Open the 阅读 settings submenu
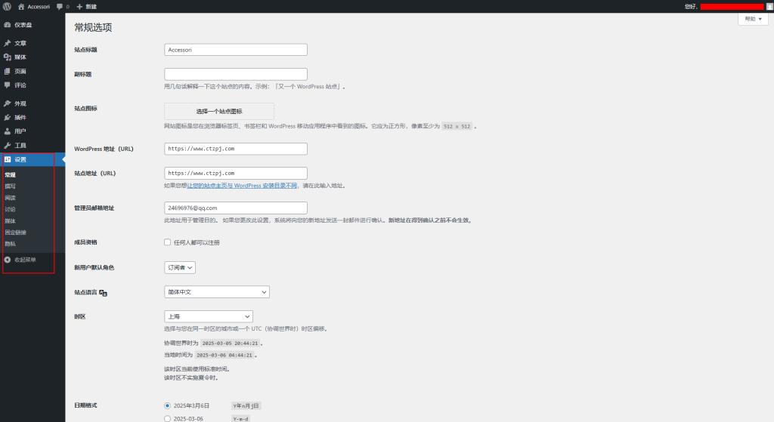The width and height of the screenshot is (774, 422). (11, 198)
